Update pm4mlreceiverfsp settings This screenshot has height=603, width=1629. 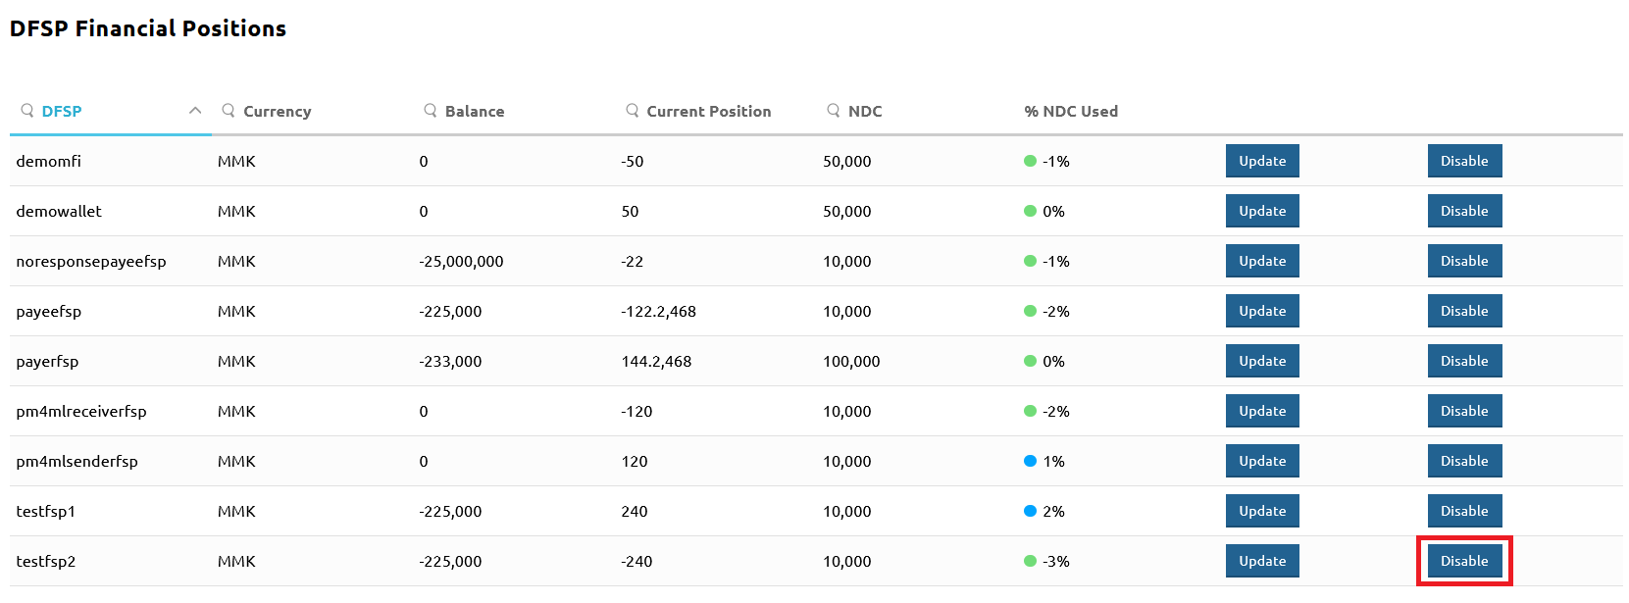coord(1262,411)
